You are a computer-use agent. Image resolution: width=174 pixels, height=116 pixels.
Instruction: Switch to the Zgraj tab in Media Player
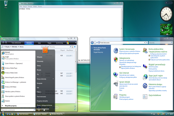coord(39,43)
